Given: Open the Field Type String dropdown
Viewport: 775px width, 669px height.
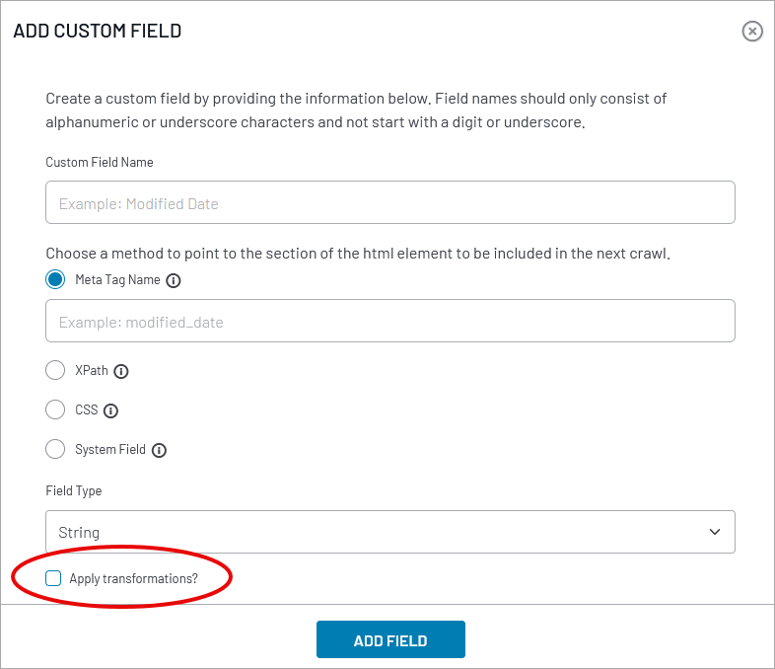Looking at the screenshot, I should click(389, 532).
